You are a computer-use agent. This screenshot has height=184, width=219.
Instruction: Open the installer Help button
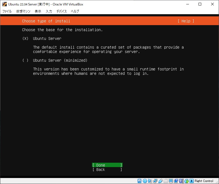coord(186,21)
